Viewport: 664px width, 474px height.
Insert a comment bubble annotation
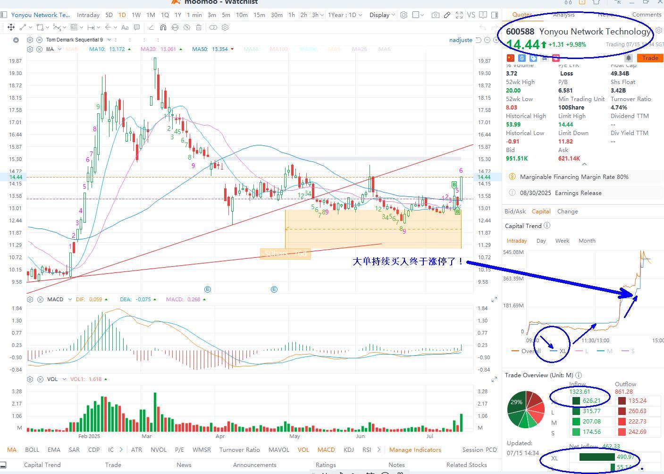137,27
